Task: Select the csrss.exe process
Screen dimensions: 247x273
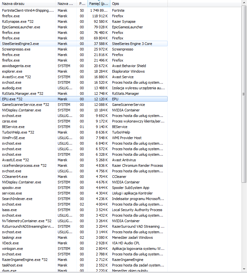Action: tap(84, 121)
